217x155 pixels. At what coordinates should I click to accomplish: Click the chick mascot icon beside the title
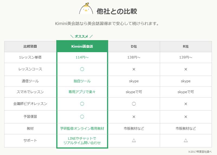pos(86,9)
